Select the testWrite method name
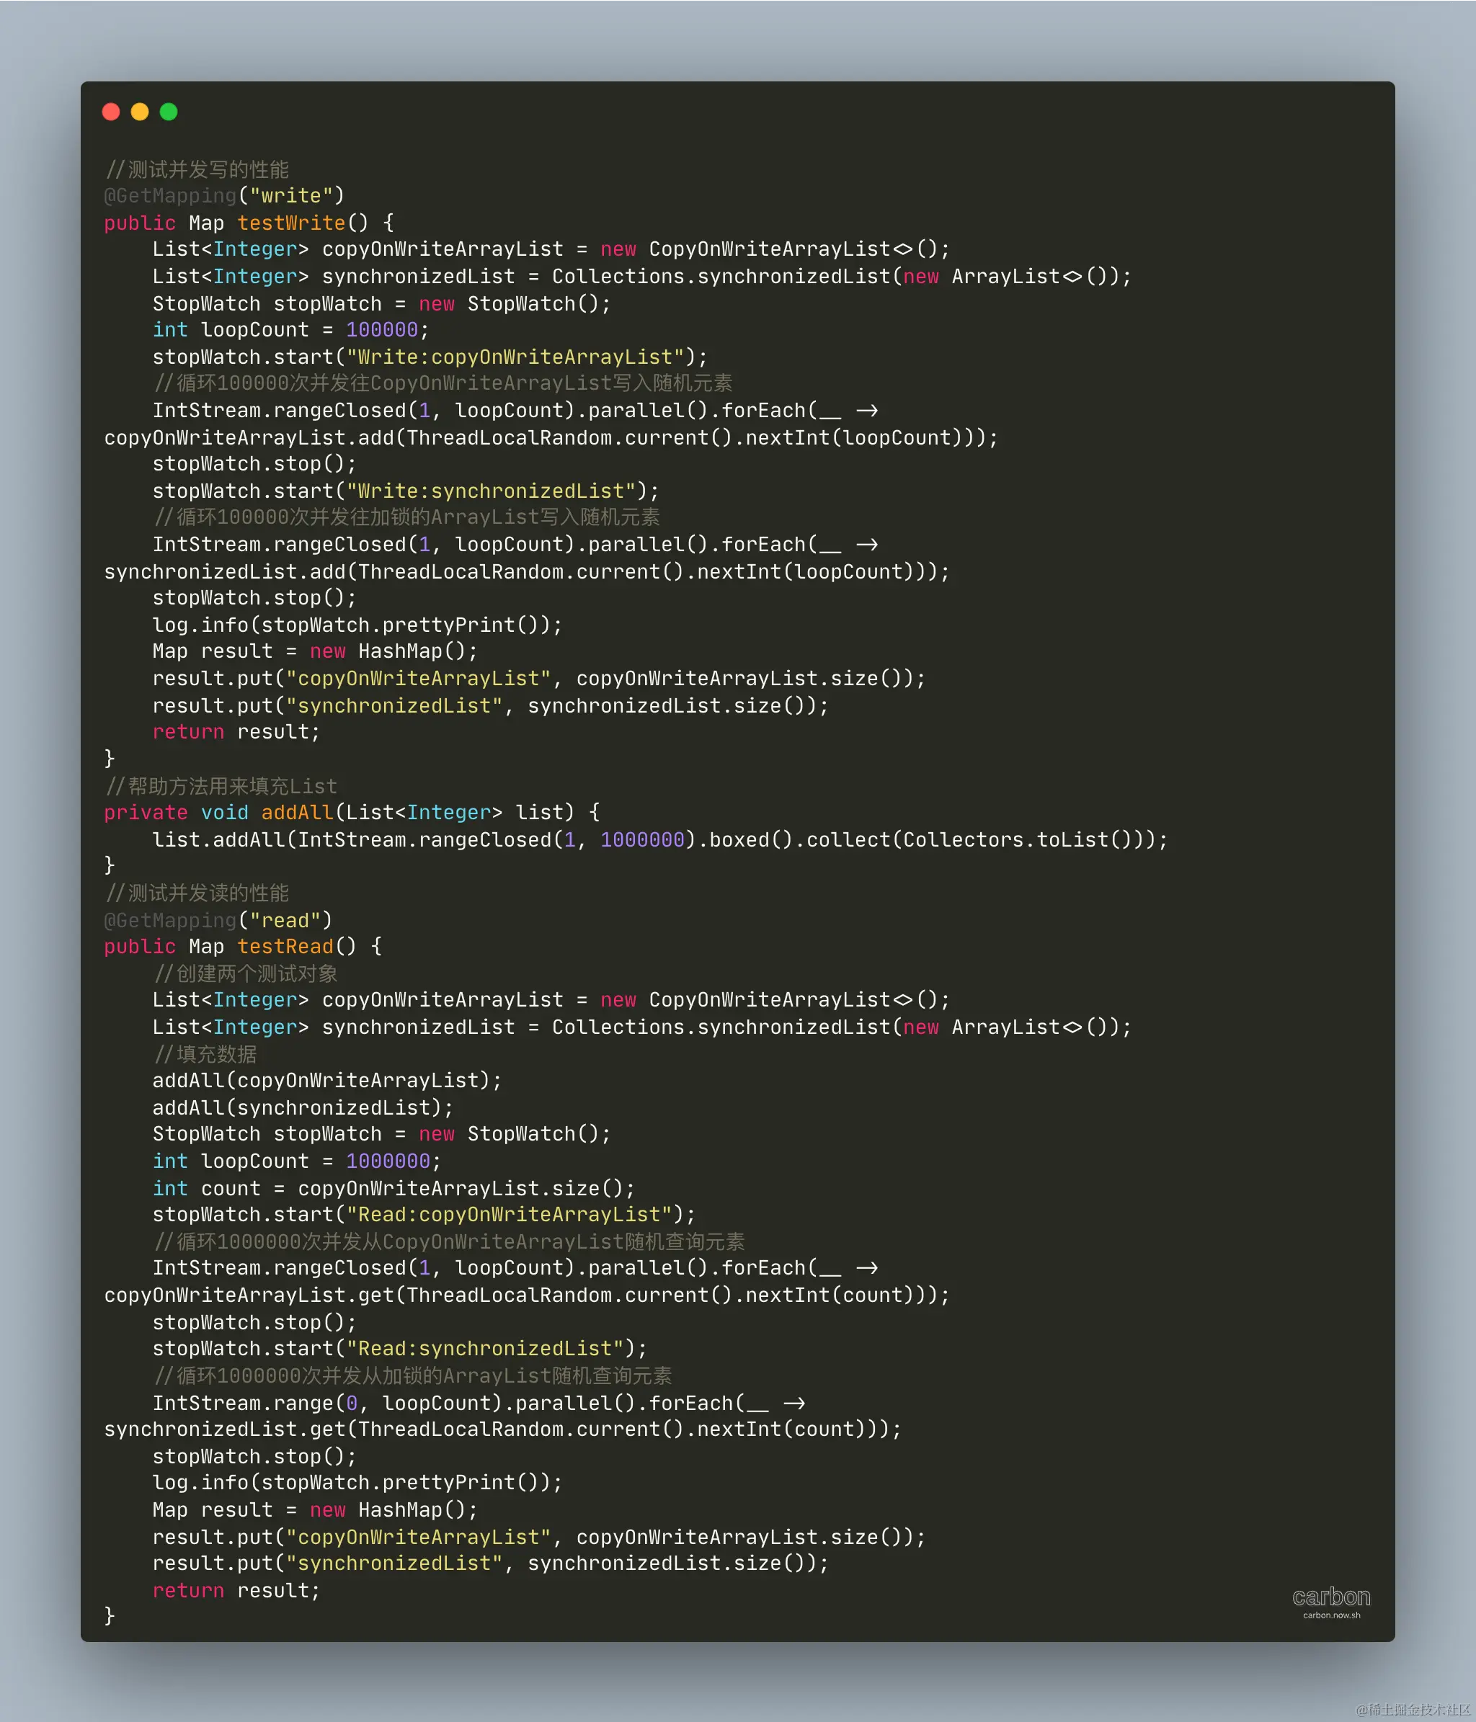The height and width of the screenshot is (1722, 1476). pos(291,223)
